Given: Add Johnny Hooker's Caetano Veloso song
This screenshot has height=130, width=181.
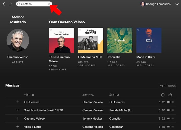Looking at the screenshot, I should [x=18, y=118].
